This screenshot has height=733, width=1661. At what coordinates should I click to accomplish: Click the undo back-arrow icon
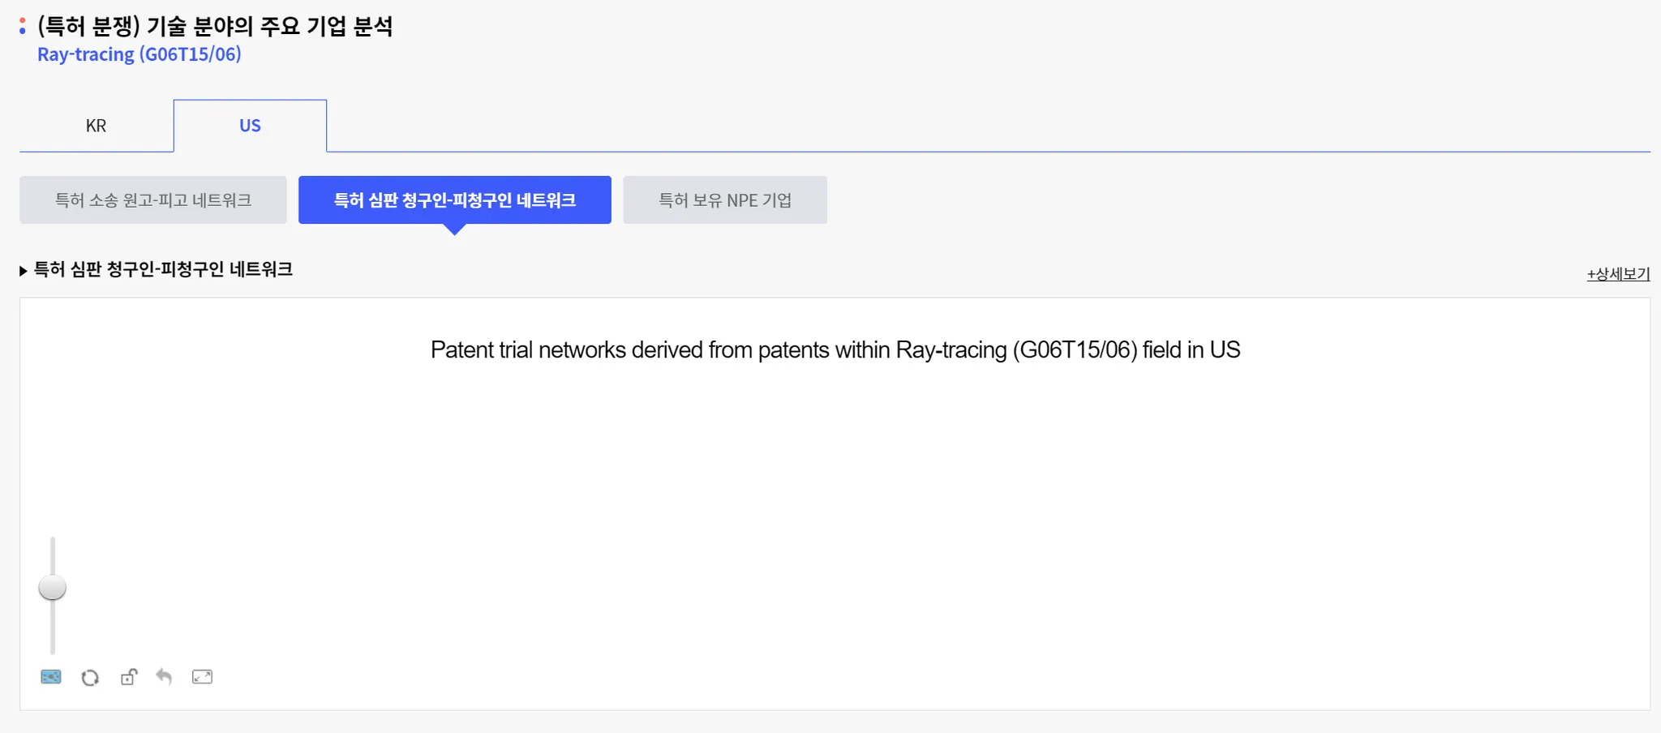(165, 677)
